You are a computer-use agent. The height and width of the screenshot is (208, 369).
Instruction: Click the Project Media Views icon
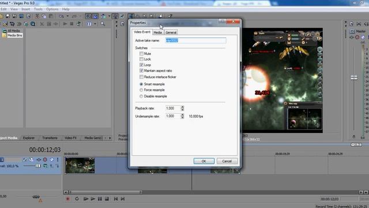coord(89,24)
